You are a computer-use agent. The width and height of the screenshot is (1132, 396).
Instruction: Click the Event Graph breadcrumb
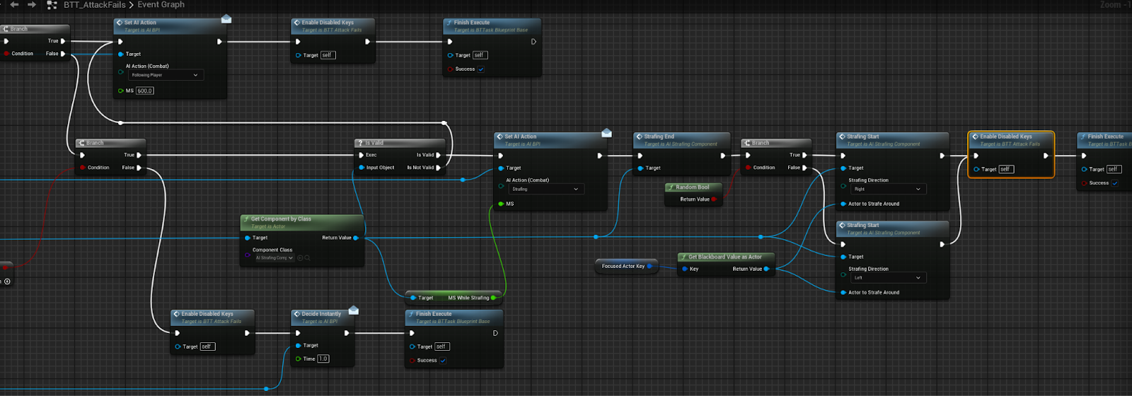pyautogui.click(x=161, y=4)
